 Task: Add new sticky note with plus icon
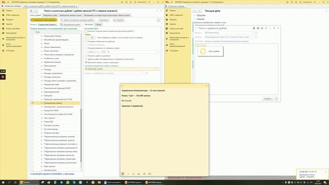pyautogui.click(x=122, y=86)
